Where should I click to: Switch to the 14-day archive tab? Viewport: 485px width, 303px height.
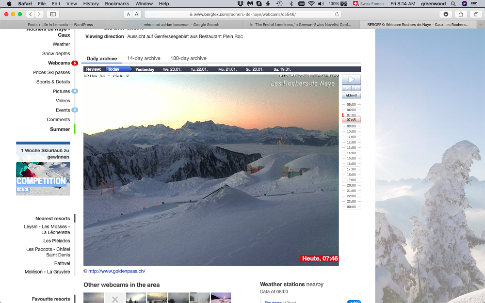click(x=144, y=58)
